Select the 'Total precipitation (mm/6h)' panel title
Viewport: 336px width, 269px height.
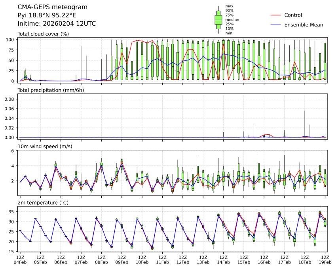(x=51, y=90)
